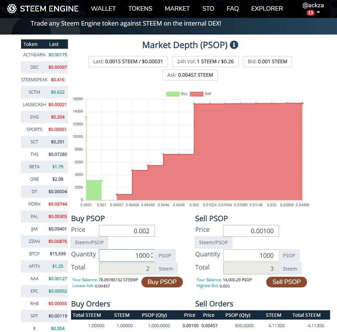Image resolution: width=337 pixels, height=332 pixels.
Task: Click the Market Depth info icon
Action: click(x=234, y=45)
